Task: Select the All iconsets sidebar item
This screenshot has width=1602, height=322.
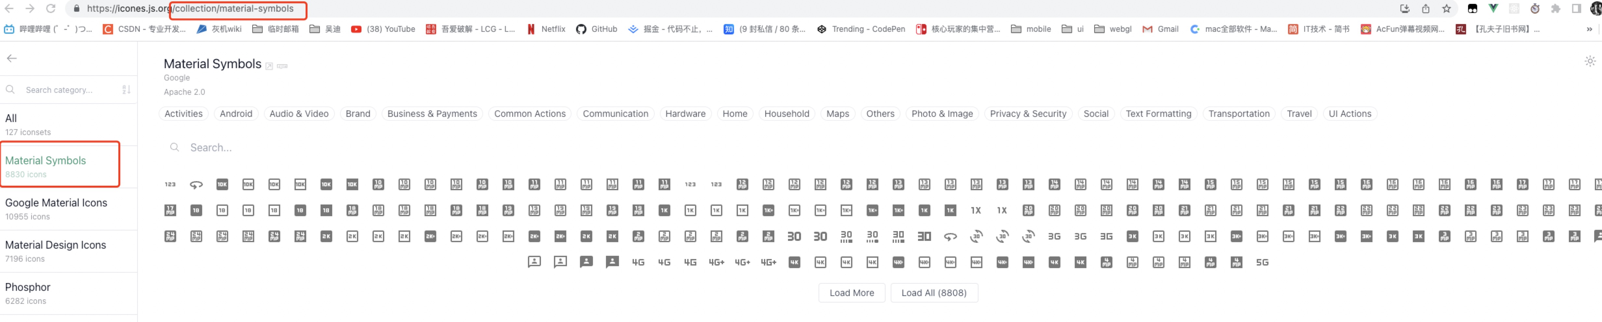Action: point(68,124)
